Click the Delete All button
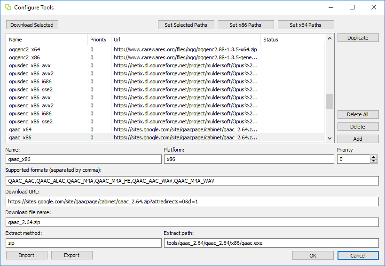385x266 pixels. pos(358,114)
